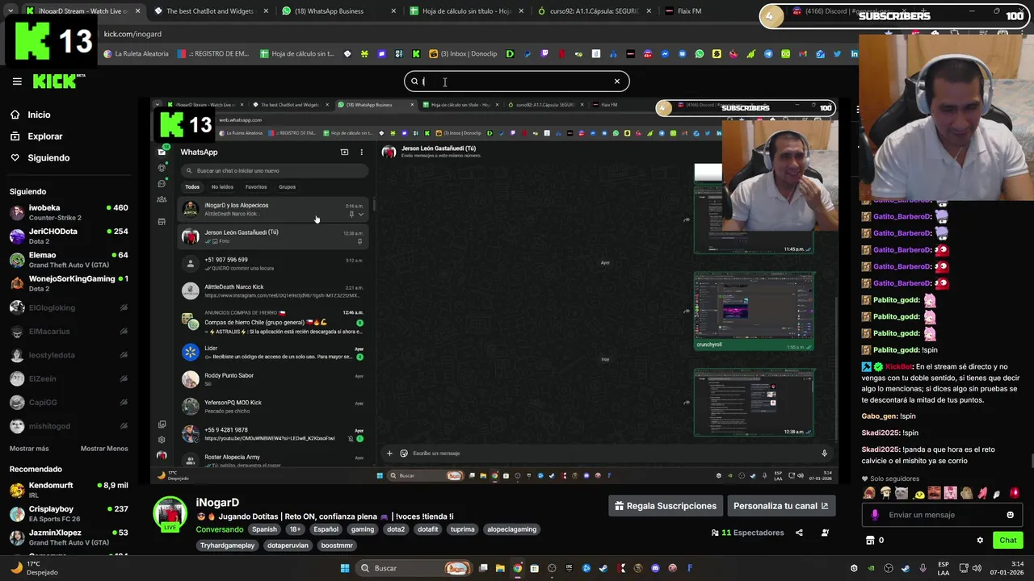Click the shop icon under chat input
The image size is (1034, 581).
[x=870, y=541]
